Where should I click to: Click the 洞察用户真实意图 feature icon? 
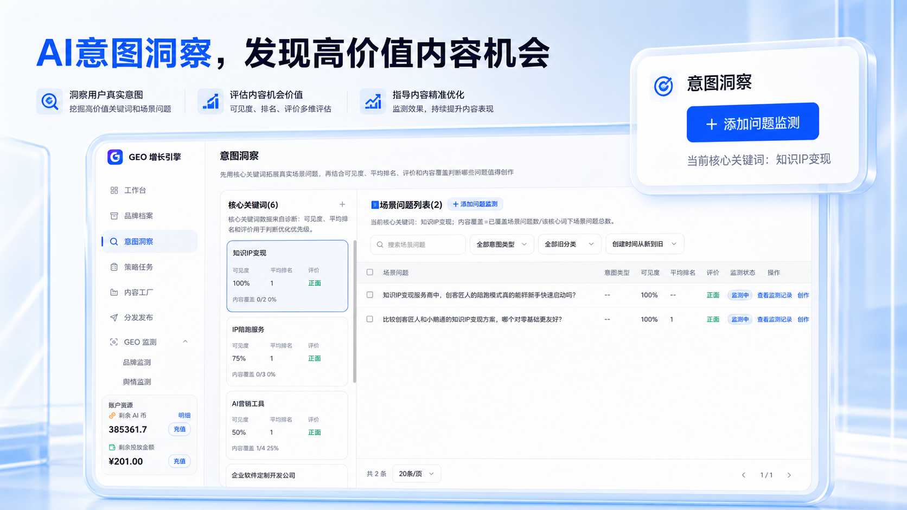[50, 101]
